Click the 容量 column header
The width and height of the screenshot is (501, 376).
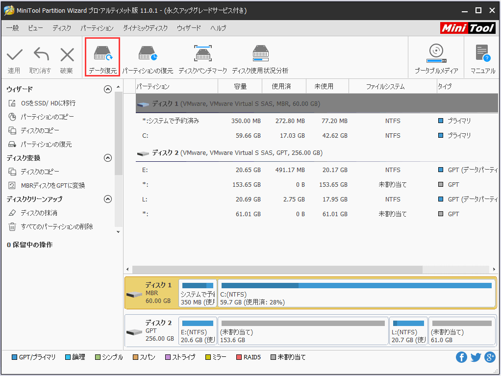tap(240, 86)
